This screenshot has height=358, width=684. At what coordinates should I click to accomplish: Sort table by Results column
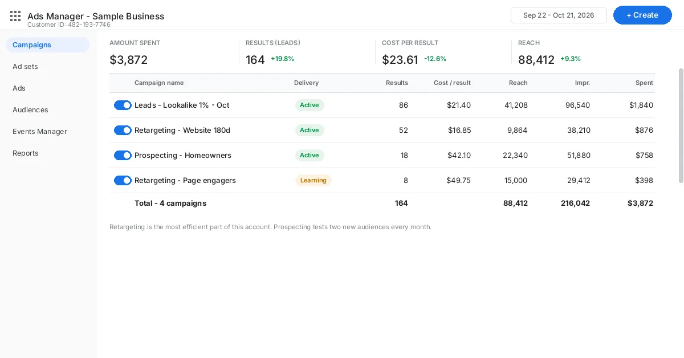tap(397, 83)
